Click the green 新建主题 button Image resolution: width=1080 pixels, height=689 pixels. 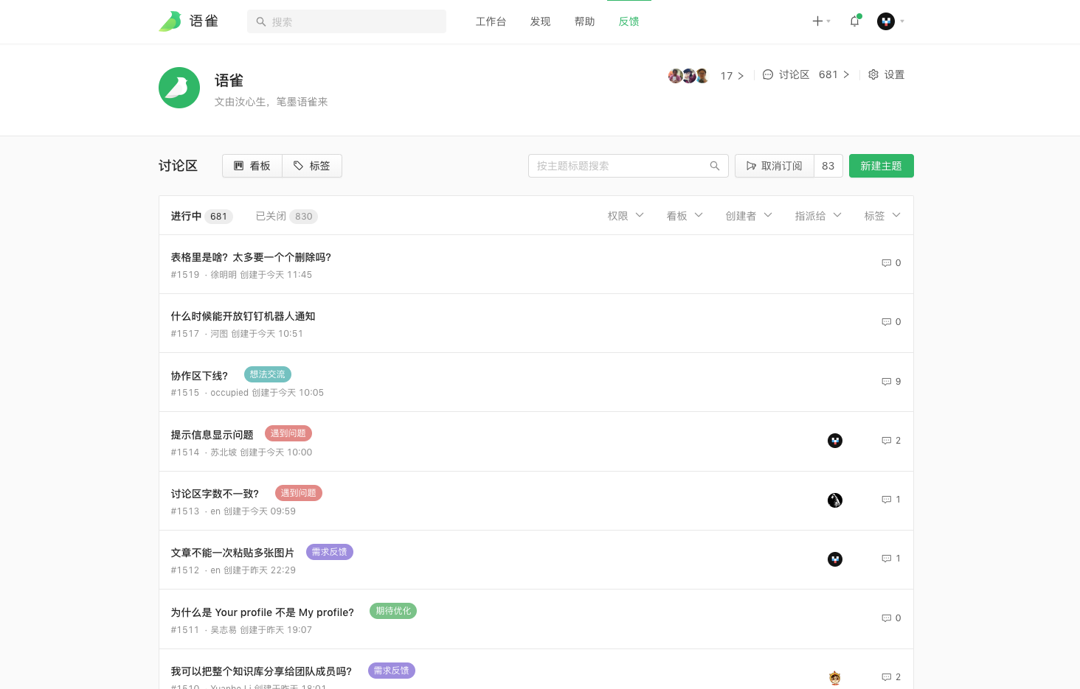[881, 166]
